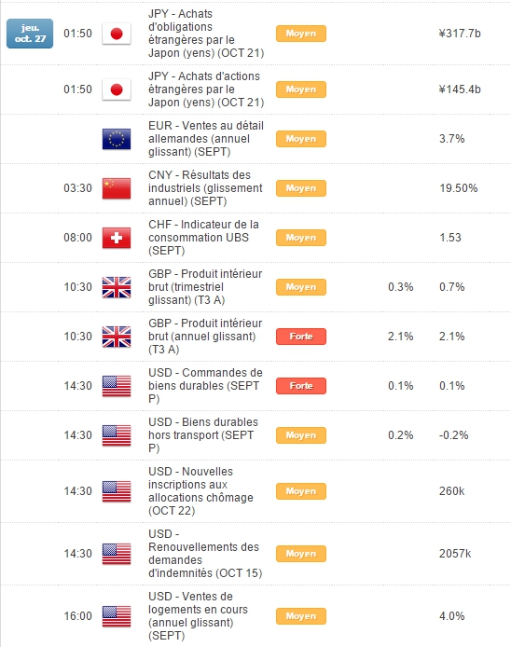
Task: Click the UK flag for annuel glissant GDP
Action: (x=117, y=337)
